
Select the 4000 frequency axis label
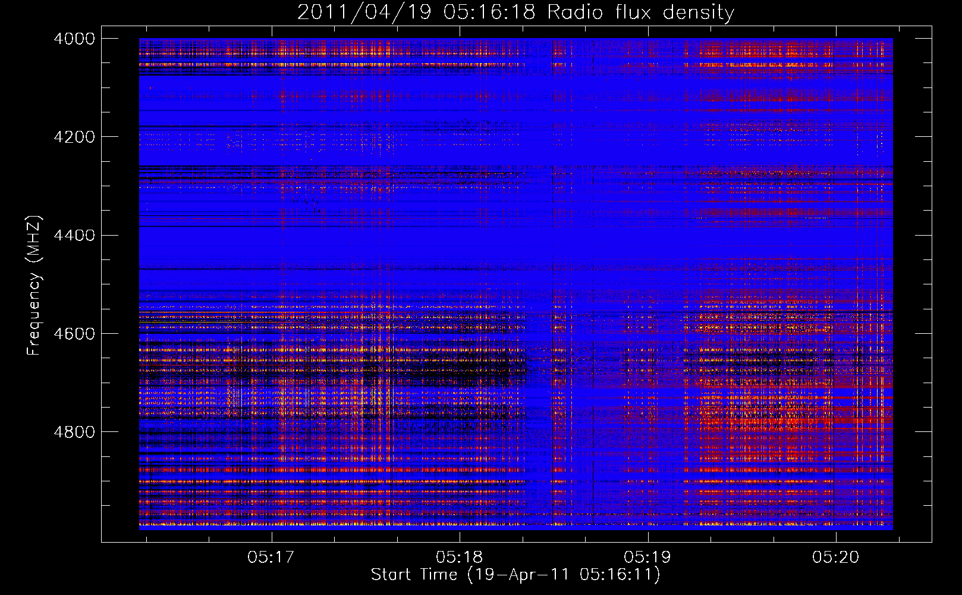coord(74,39)
